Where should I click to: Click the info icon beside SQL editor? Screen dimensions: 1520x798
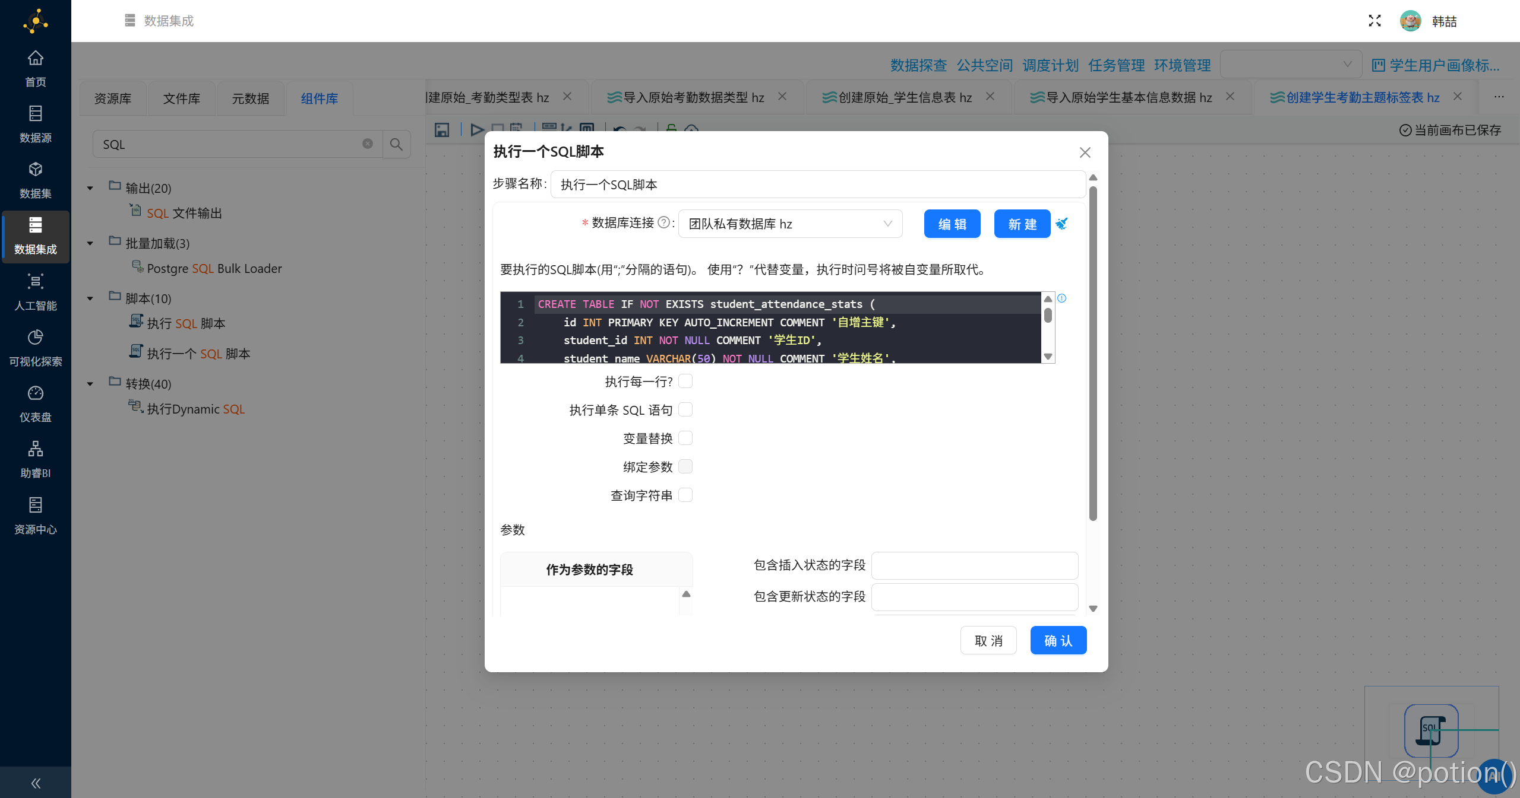click(1062, 298)
